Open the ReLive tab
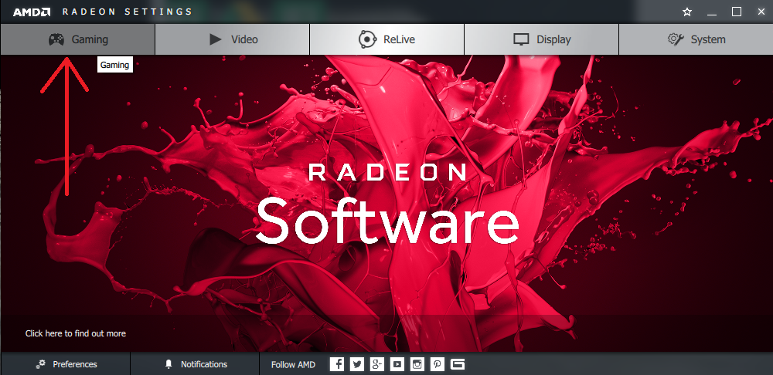 pos(387,39)
